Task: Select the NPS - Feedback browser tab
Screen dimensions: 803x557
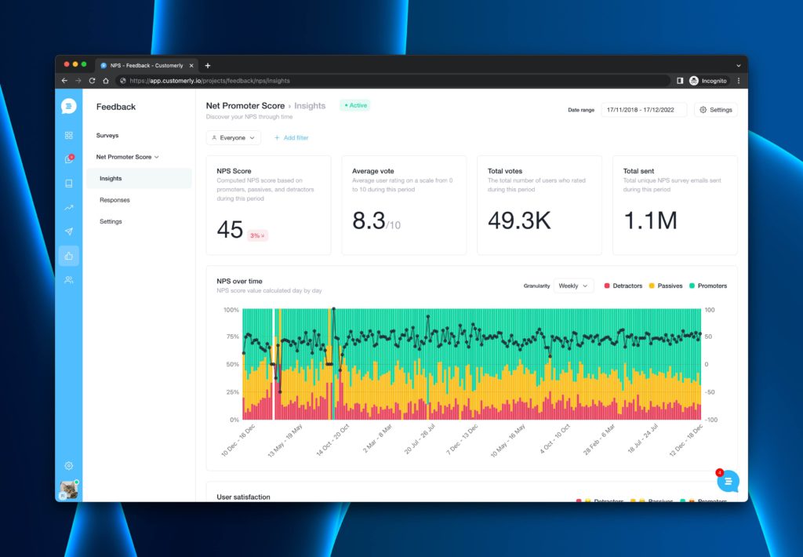Action: (x=147, y=66)
